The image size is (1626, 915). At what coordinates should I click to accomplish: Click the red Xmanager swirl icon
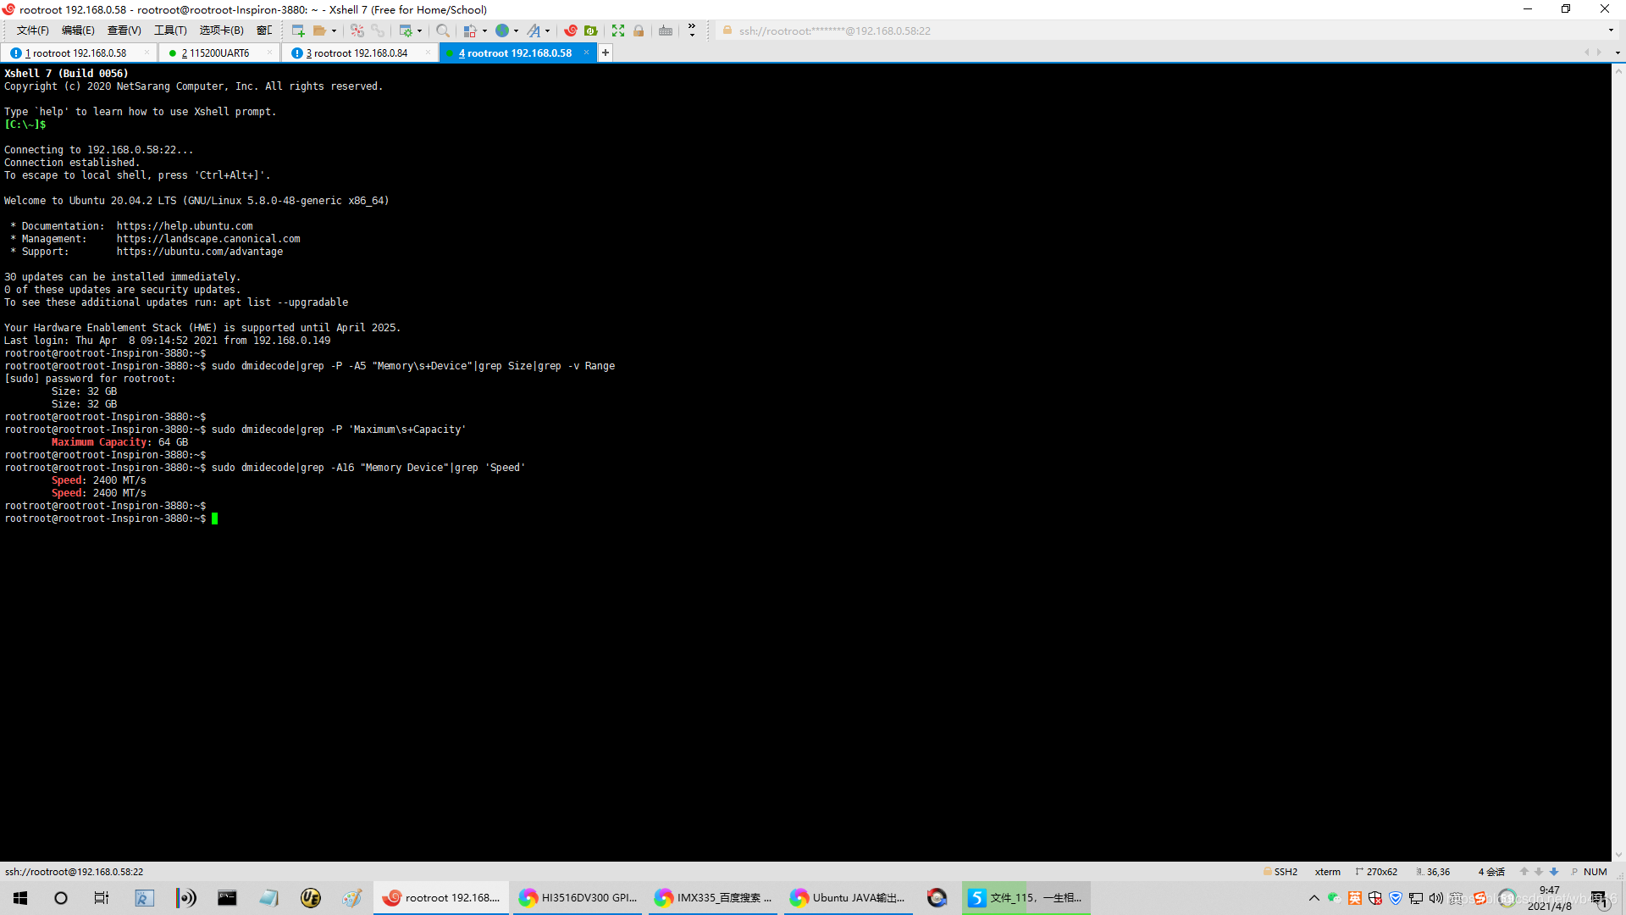571,30
